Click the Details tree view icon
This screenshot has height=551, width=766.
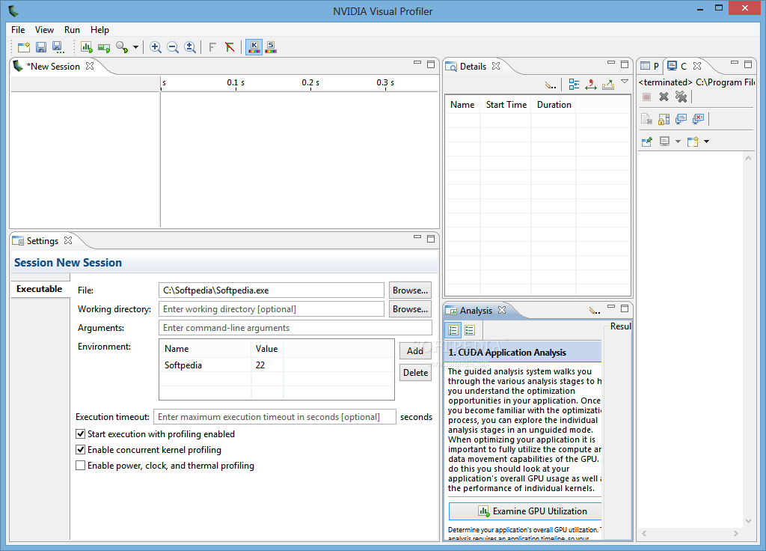pos(574,85)
